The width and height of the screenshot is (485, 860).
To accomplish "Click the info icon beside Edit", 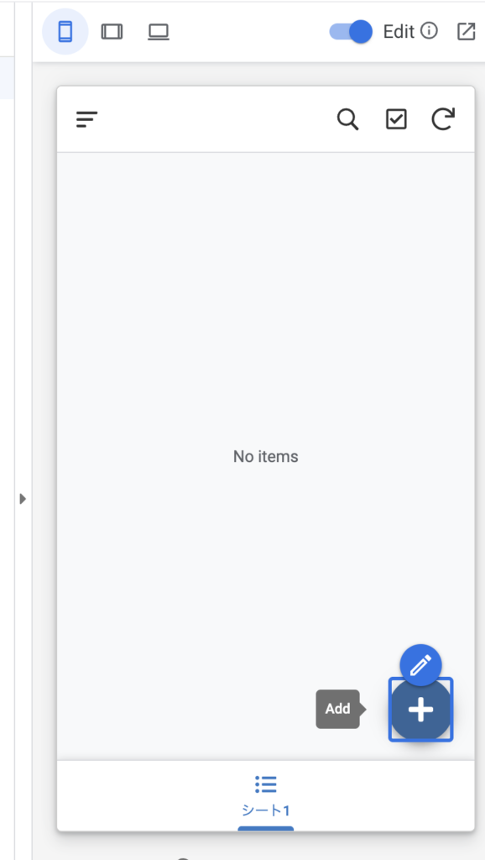I will tap(429, 31).
